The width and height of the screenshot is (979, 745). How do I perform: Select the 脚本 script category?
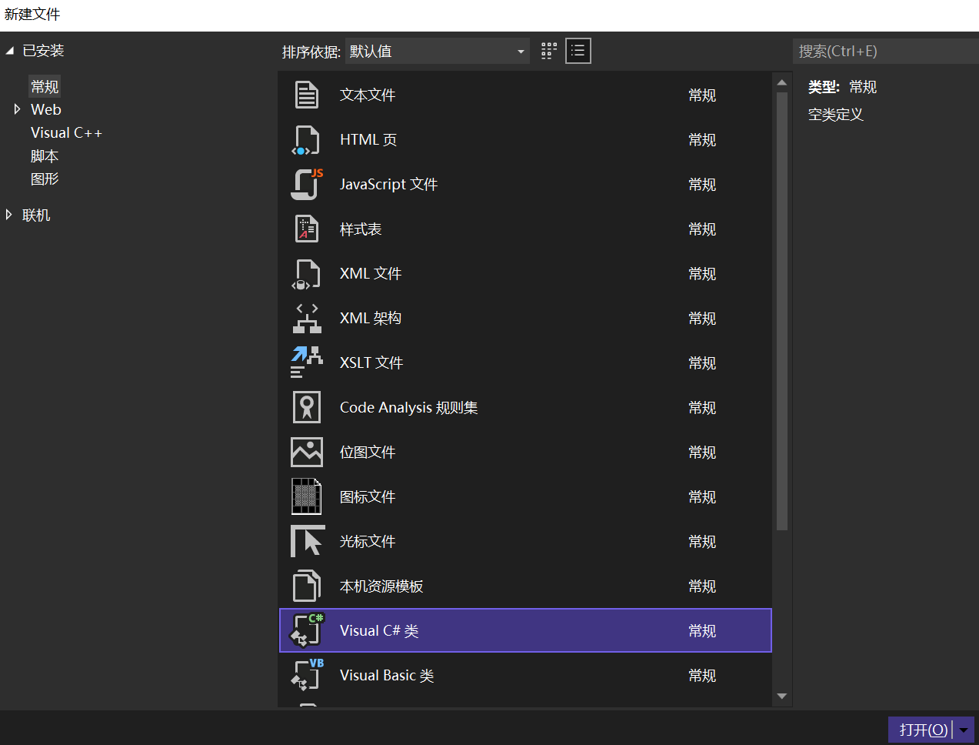(45, 156)
